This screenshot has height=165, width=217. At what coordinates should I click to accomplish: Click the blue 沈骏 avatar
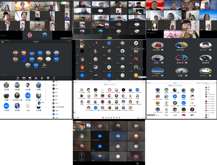(36, 65)
